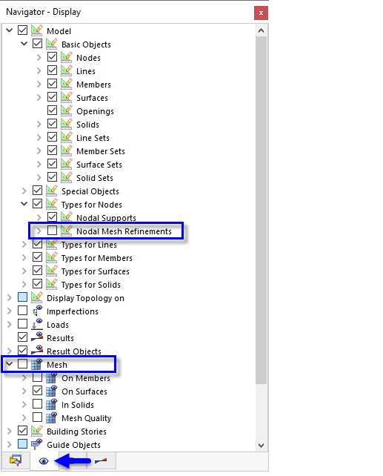Click the Nodal Supports icon
This screenshot has height=476, width=383.
coord(67,217)
